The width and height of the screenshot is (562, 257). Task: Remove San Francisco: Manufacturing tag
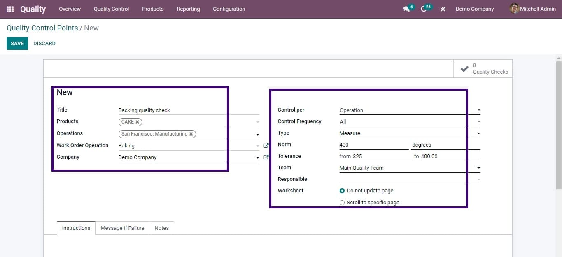[x=191, y=134]
